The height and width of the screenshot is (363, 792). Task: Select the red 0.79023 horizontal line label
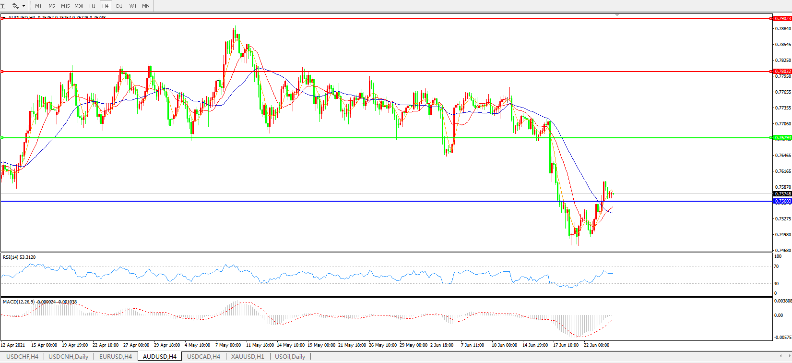[782, 19]
